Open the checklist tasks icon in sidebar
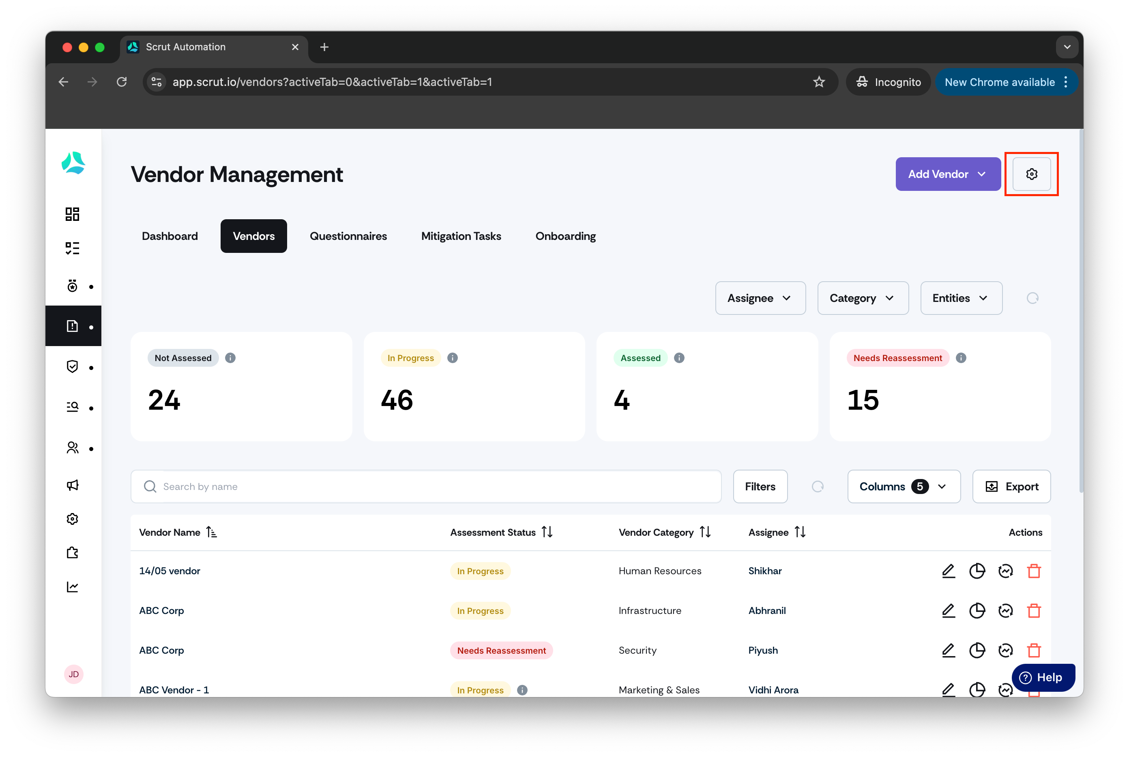The width and height of the screenshot is (1129, 757). (x=73, y=248)
